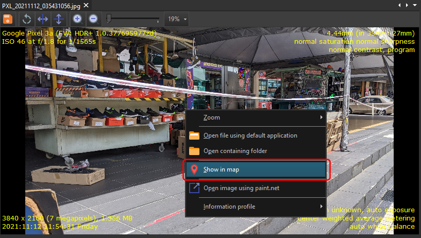Click the orange Save icon in toolbar
The height and width of the screenshot is (238, 421).
point(8,19)
